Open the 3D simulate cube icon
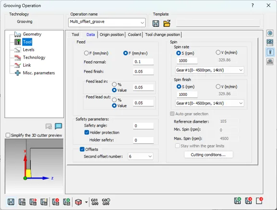Viewport: 277px width, 210px height. [x=78, y=202]
